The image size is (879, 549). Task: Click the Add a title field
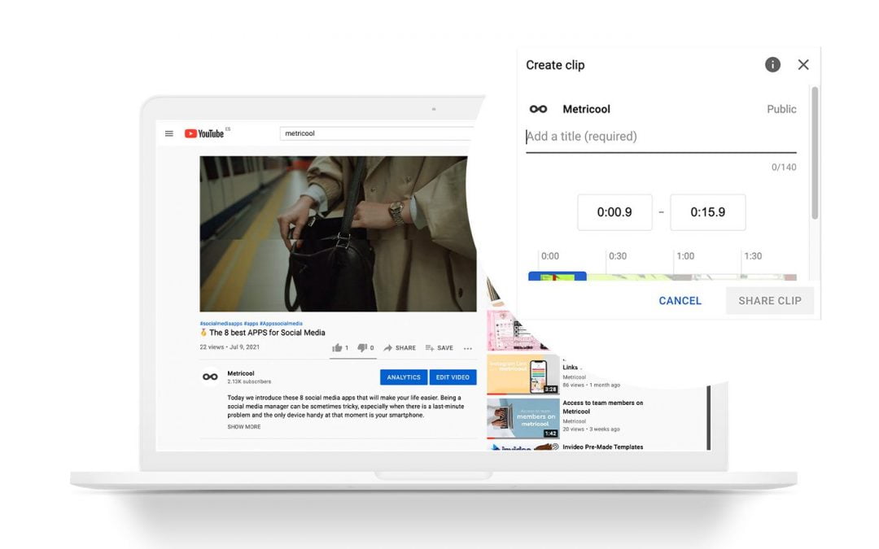(x=661, y=137)
